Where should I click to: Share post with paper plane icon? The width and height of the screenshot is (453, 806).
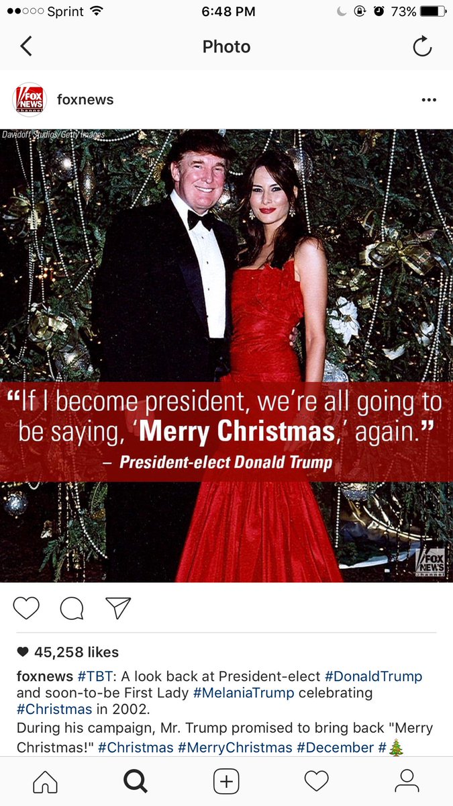[117, 608]
